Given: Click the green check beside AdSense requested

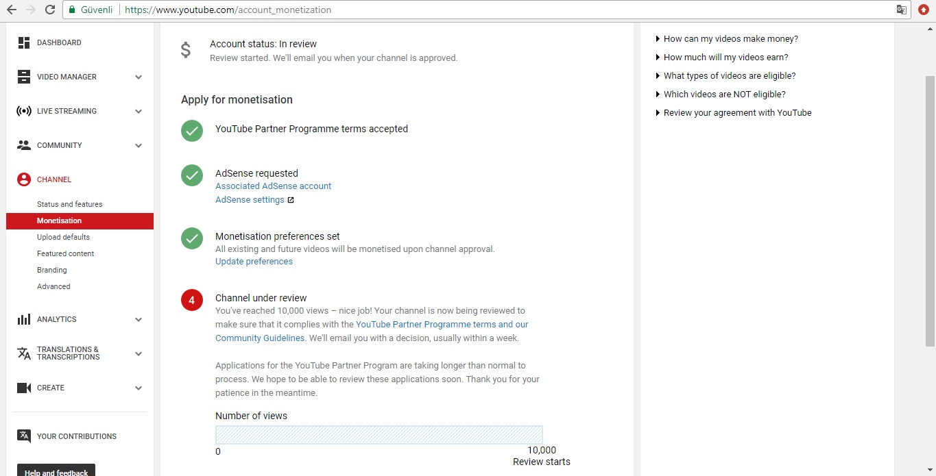Looking at the screenshot, I should pos(192,175).
